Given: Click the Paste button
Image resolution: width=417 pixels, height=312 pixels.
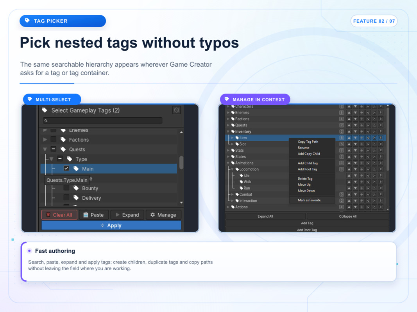Looking at the screenshot, I should pyautogui.click(x=93, y=215).
